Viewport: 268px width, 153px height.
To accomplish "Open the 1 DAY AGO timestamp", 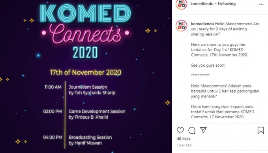I will [184, 146].
